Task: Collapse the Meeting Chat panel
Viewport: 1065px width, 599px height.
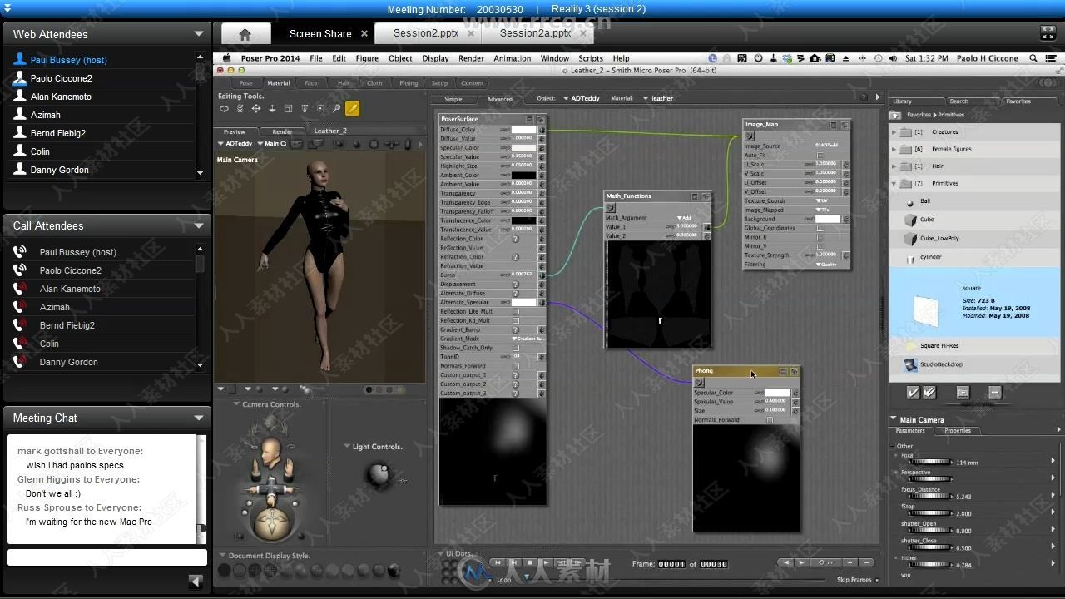Action: [x=198, y=418]
